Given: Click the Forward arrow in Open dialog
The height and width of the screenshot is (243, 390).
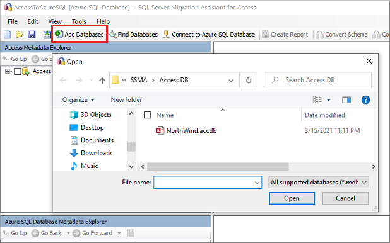Looking at the screenshot, I should tap(79, 80).
